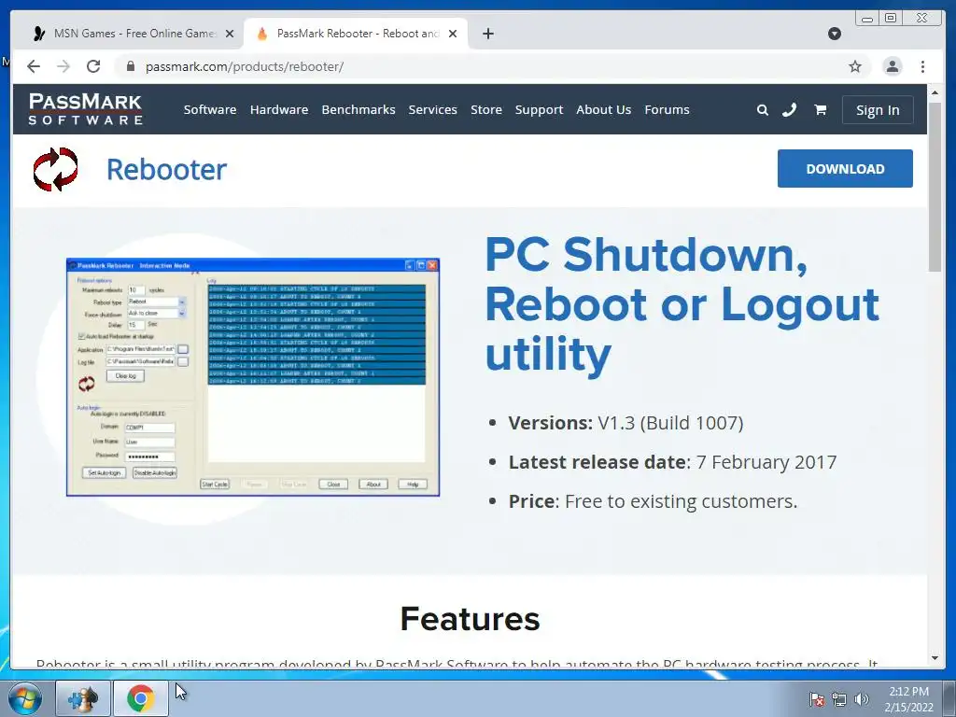The width and height of the screenshot is (956, 717).
Task: Click the volume speaker tray icon
Action: coord(861,699)
